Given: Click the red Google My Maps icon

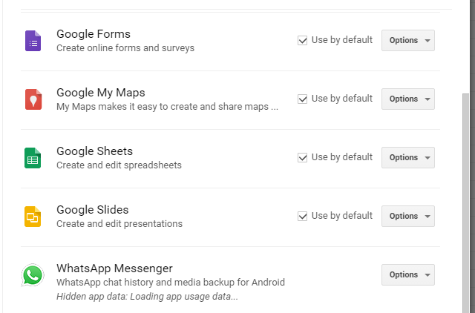Looking at the screenshot, I should (33, 99).
